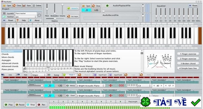Toggle Song mode button
The height and width of the screenshot is (109, 203).
pos(54,75)
